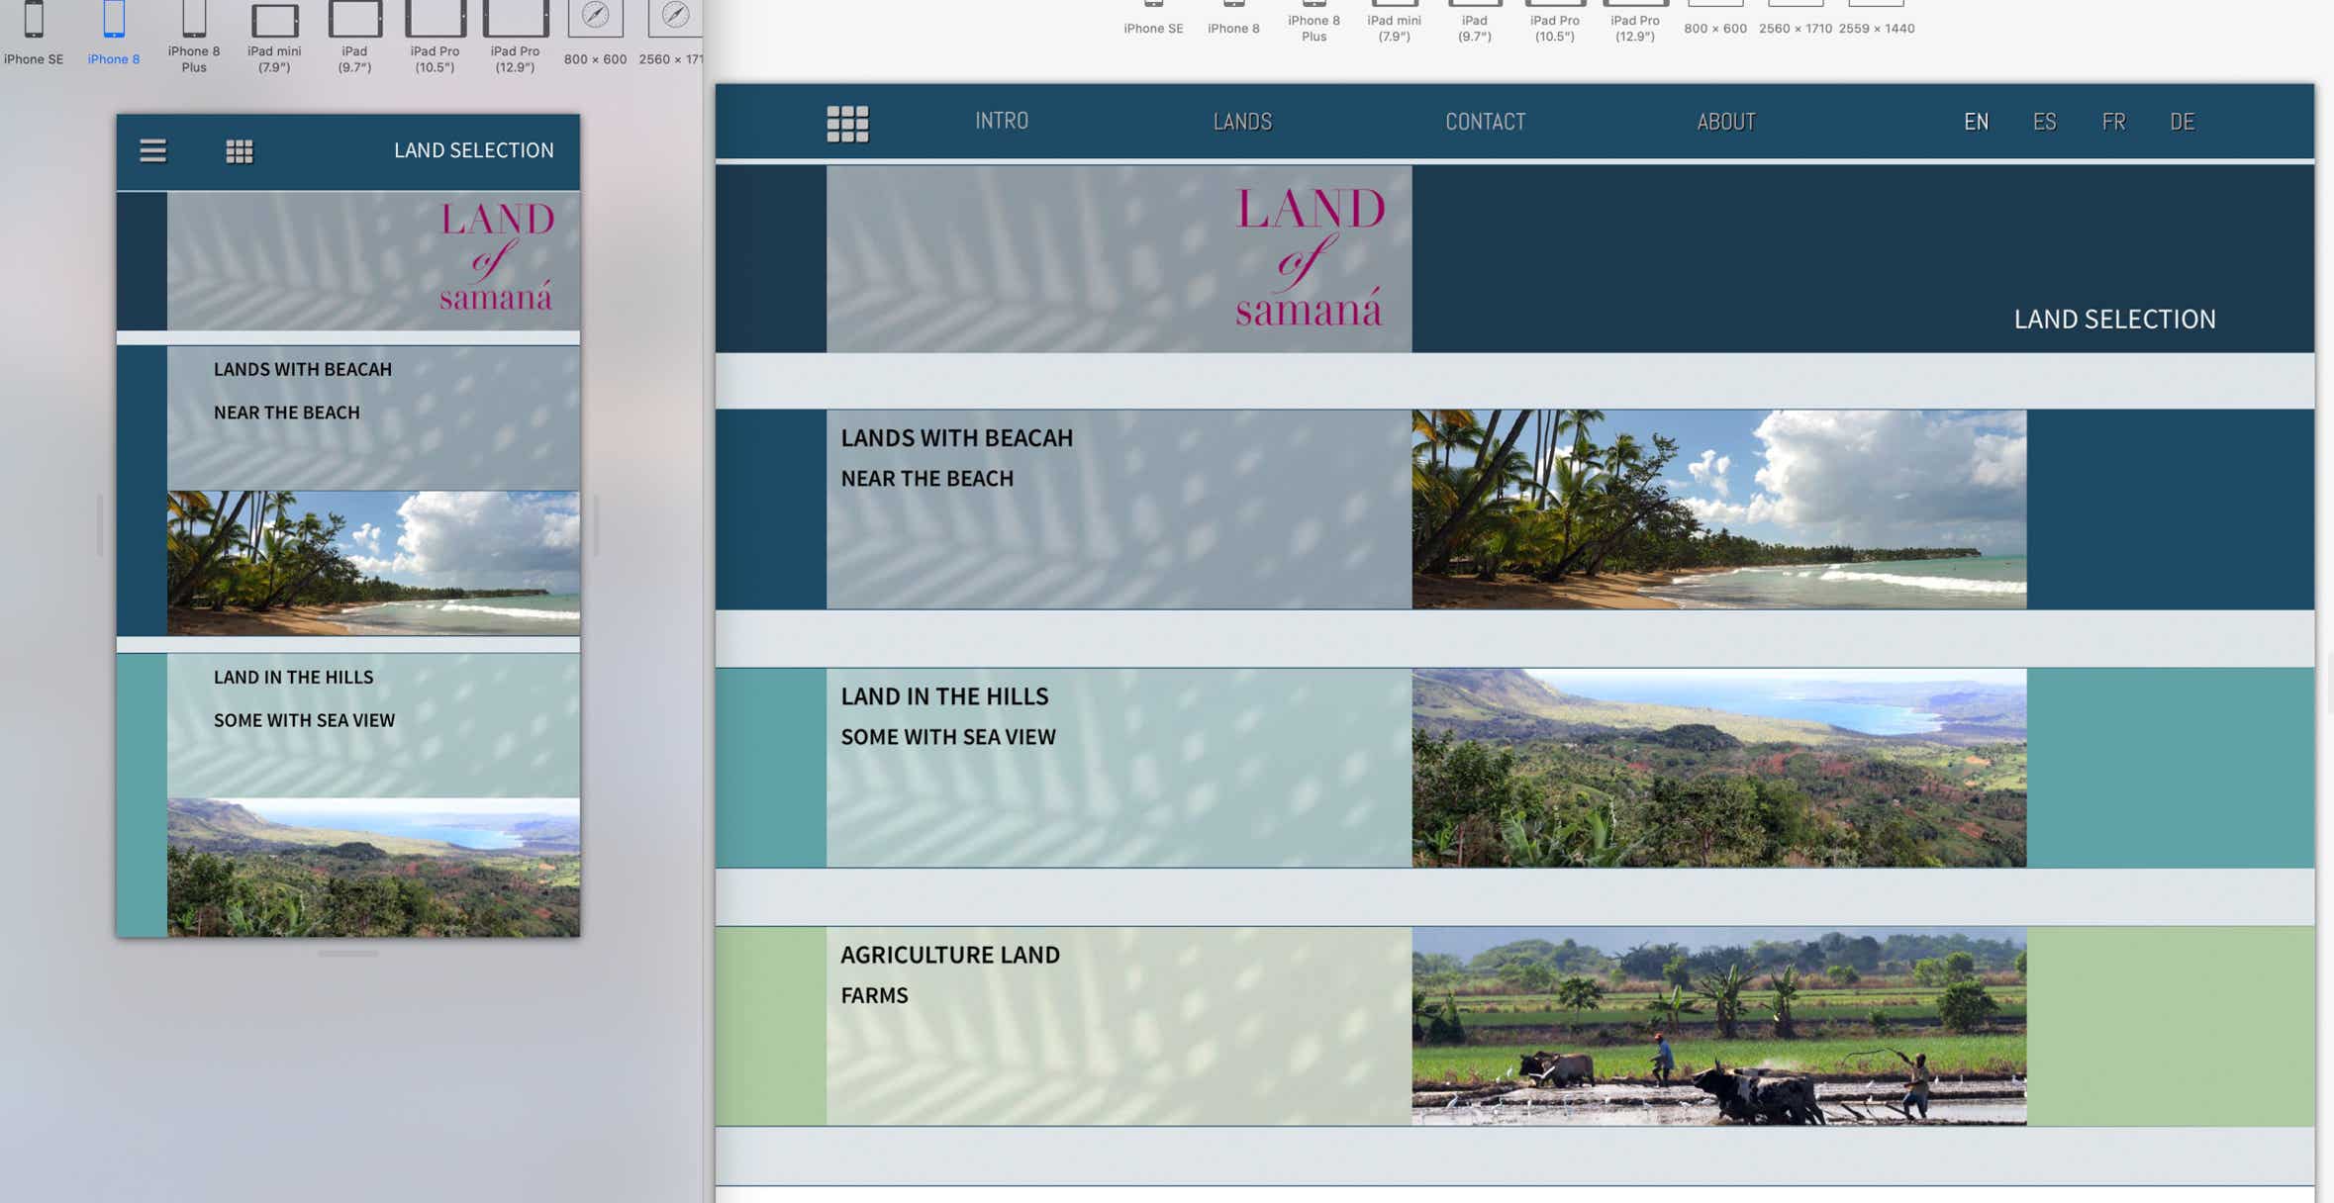The width and height of the screenshot is (2334, 1203).
Task: Click 'LANDS WITH BEACAH' heading on desktop site
Action: tap(956, 438)
